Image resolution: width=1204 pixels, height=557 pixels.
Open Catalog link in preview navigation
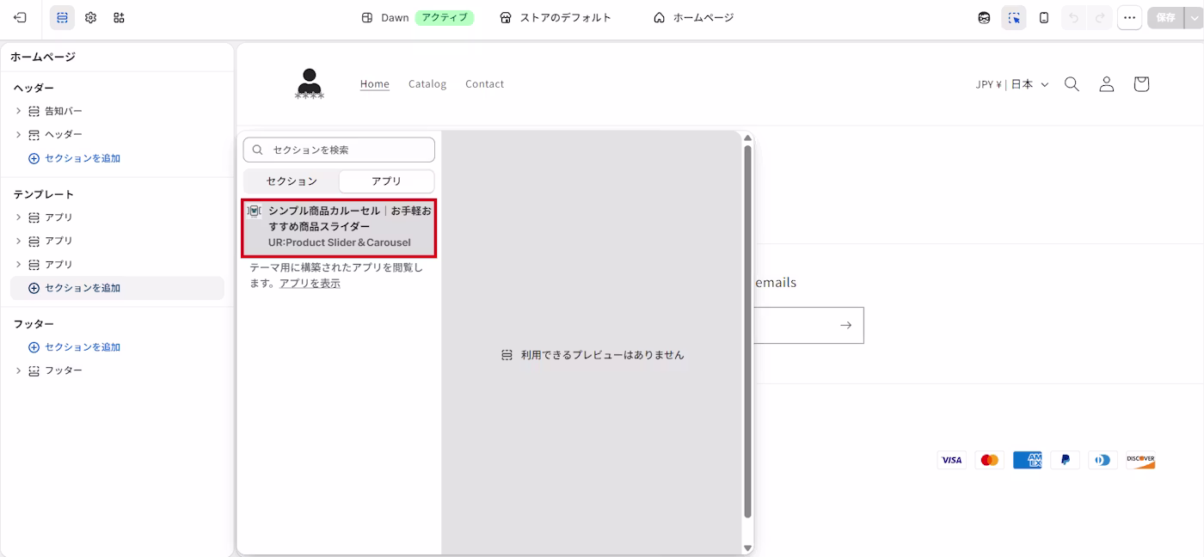click(x=427, y=84)
